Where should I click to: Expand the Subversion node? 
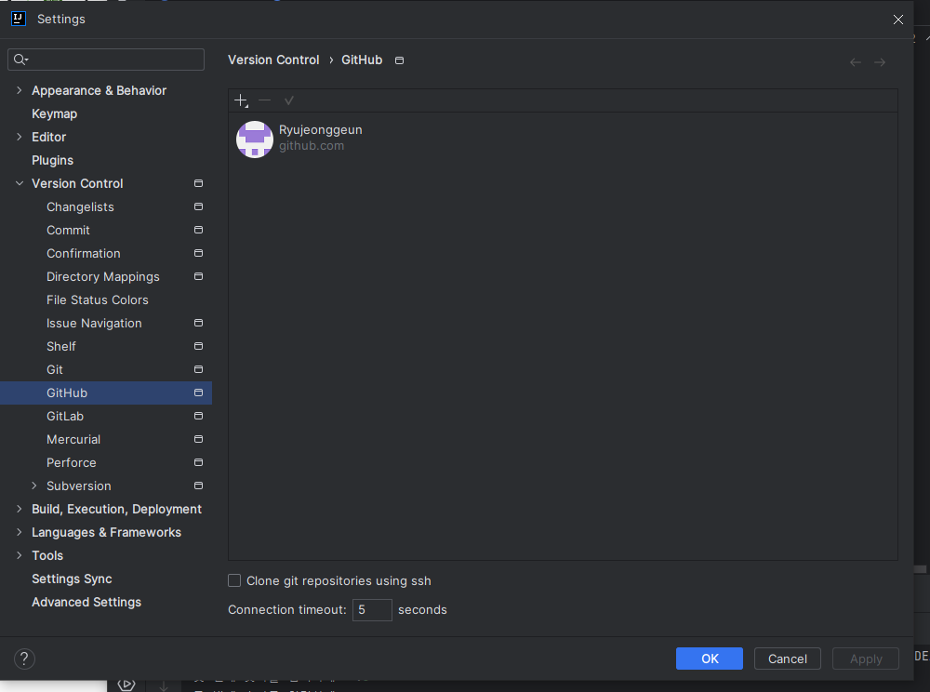click(34, 486)
